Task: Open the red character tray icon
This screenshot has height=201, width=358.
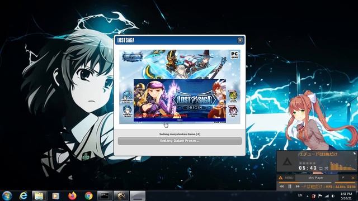Action: tap(314, 196)
